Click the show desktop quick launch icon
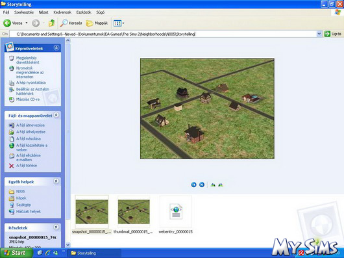 pos(40,253)
